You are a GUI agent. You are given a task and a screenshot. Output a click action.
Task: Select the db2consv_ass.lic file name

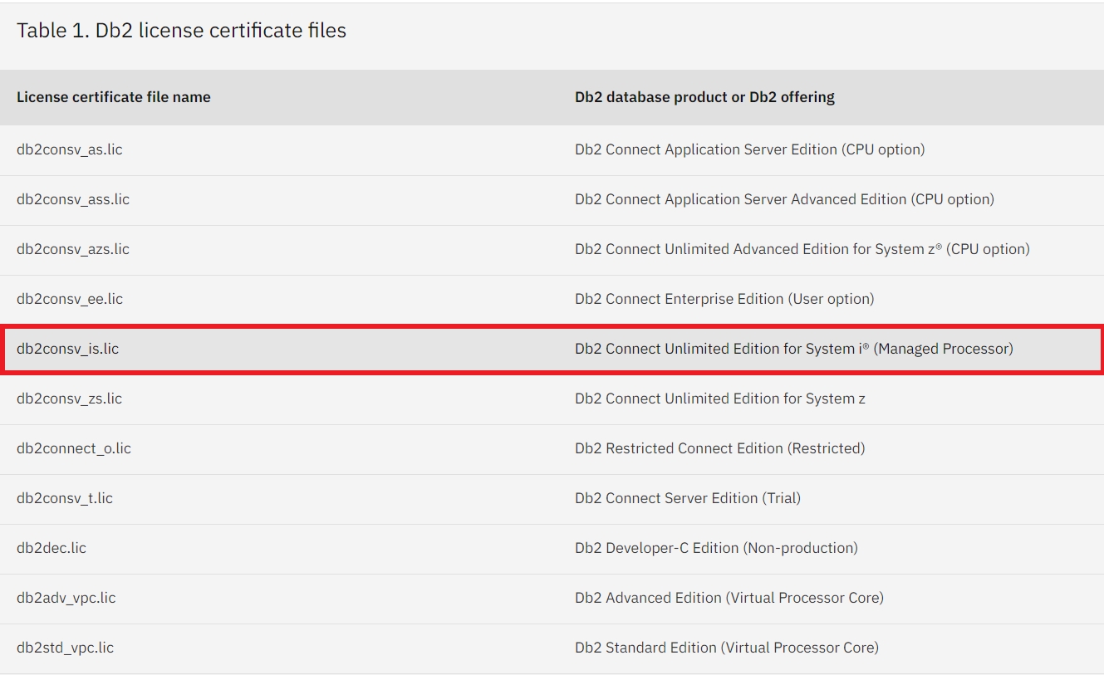[73, 199]
